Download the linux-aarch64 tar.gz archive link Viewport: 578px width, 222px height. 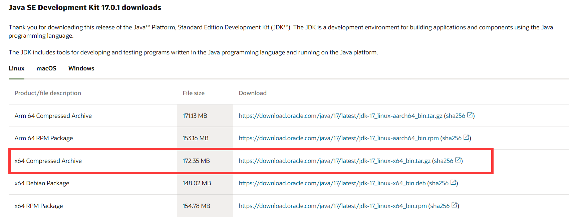(340, 116)
